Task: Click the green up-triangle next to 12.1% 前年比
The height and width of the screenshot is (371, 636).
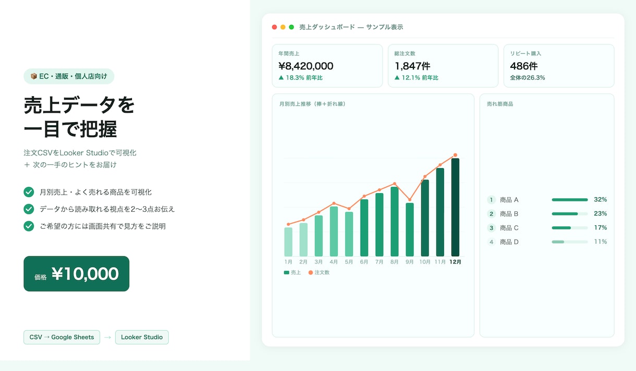Action: (x=397, y=78)
